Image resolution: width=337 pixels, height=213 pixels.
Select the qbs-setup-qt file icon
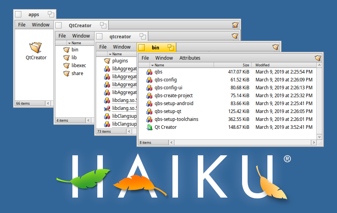pyautogui.click(x=150, y=112)
